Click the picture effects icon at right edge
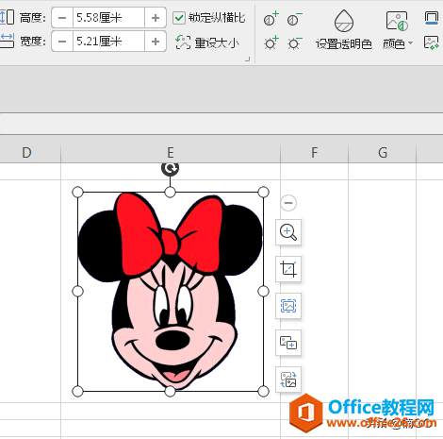 point(432,42)
